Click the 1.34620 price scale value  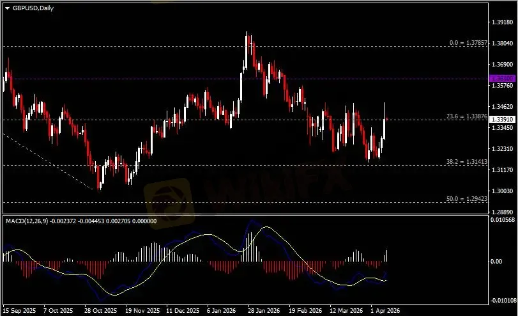point(502,107)
